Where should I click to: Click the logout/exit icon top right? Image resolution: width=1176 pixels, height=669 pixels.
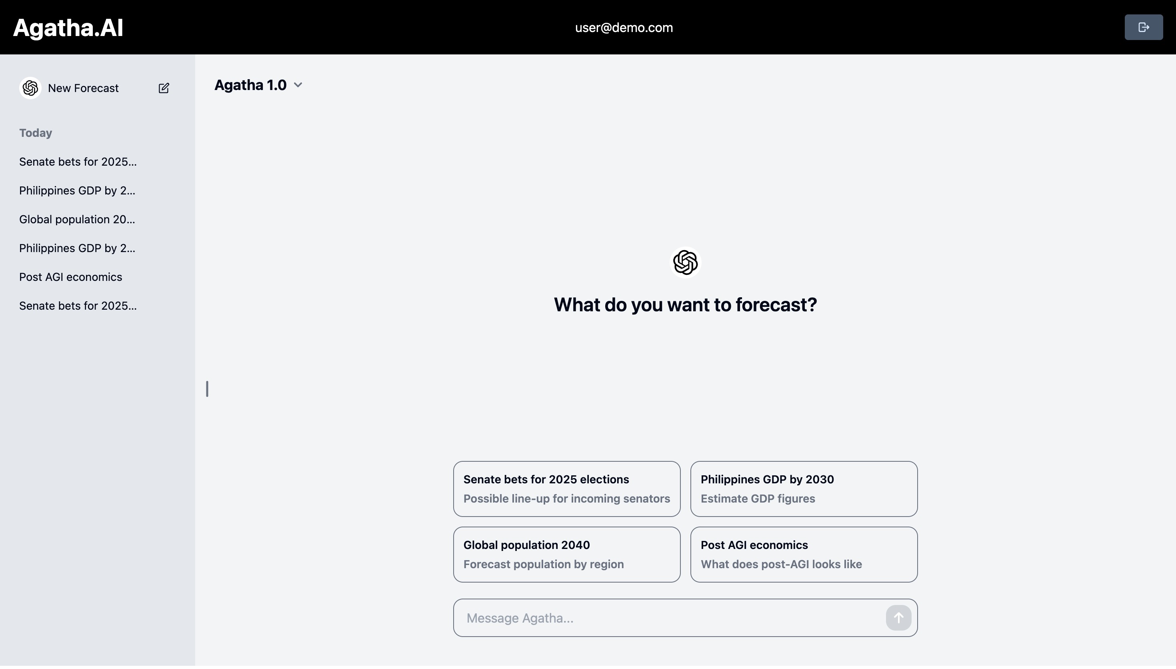1144,28
